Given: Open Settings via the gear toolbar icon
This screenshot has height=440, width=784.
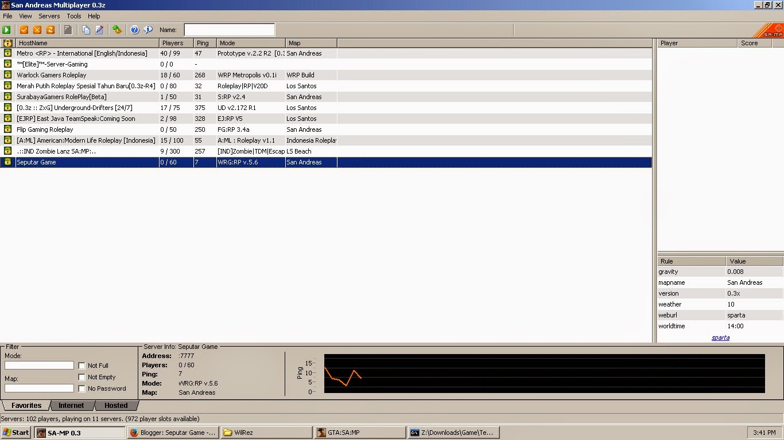Looking at the screenshot, I should (x=117, y=30).
